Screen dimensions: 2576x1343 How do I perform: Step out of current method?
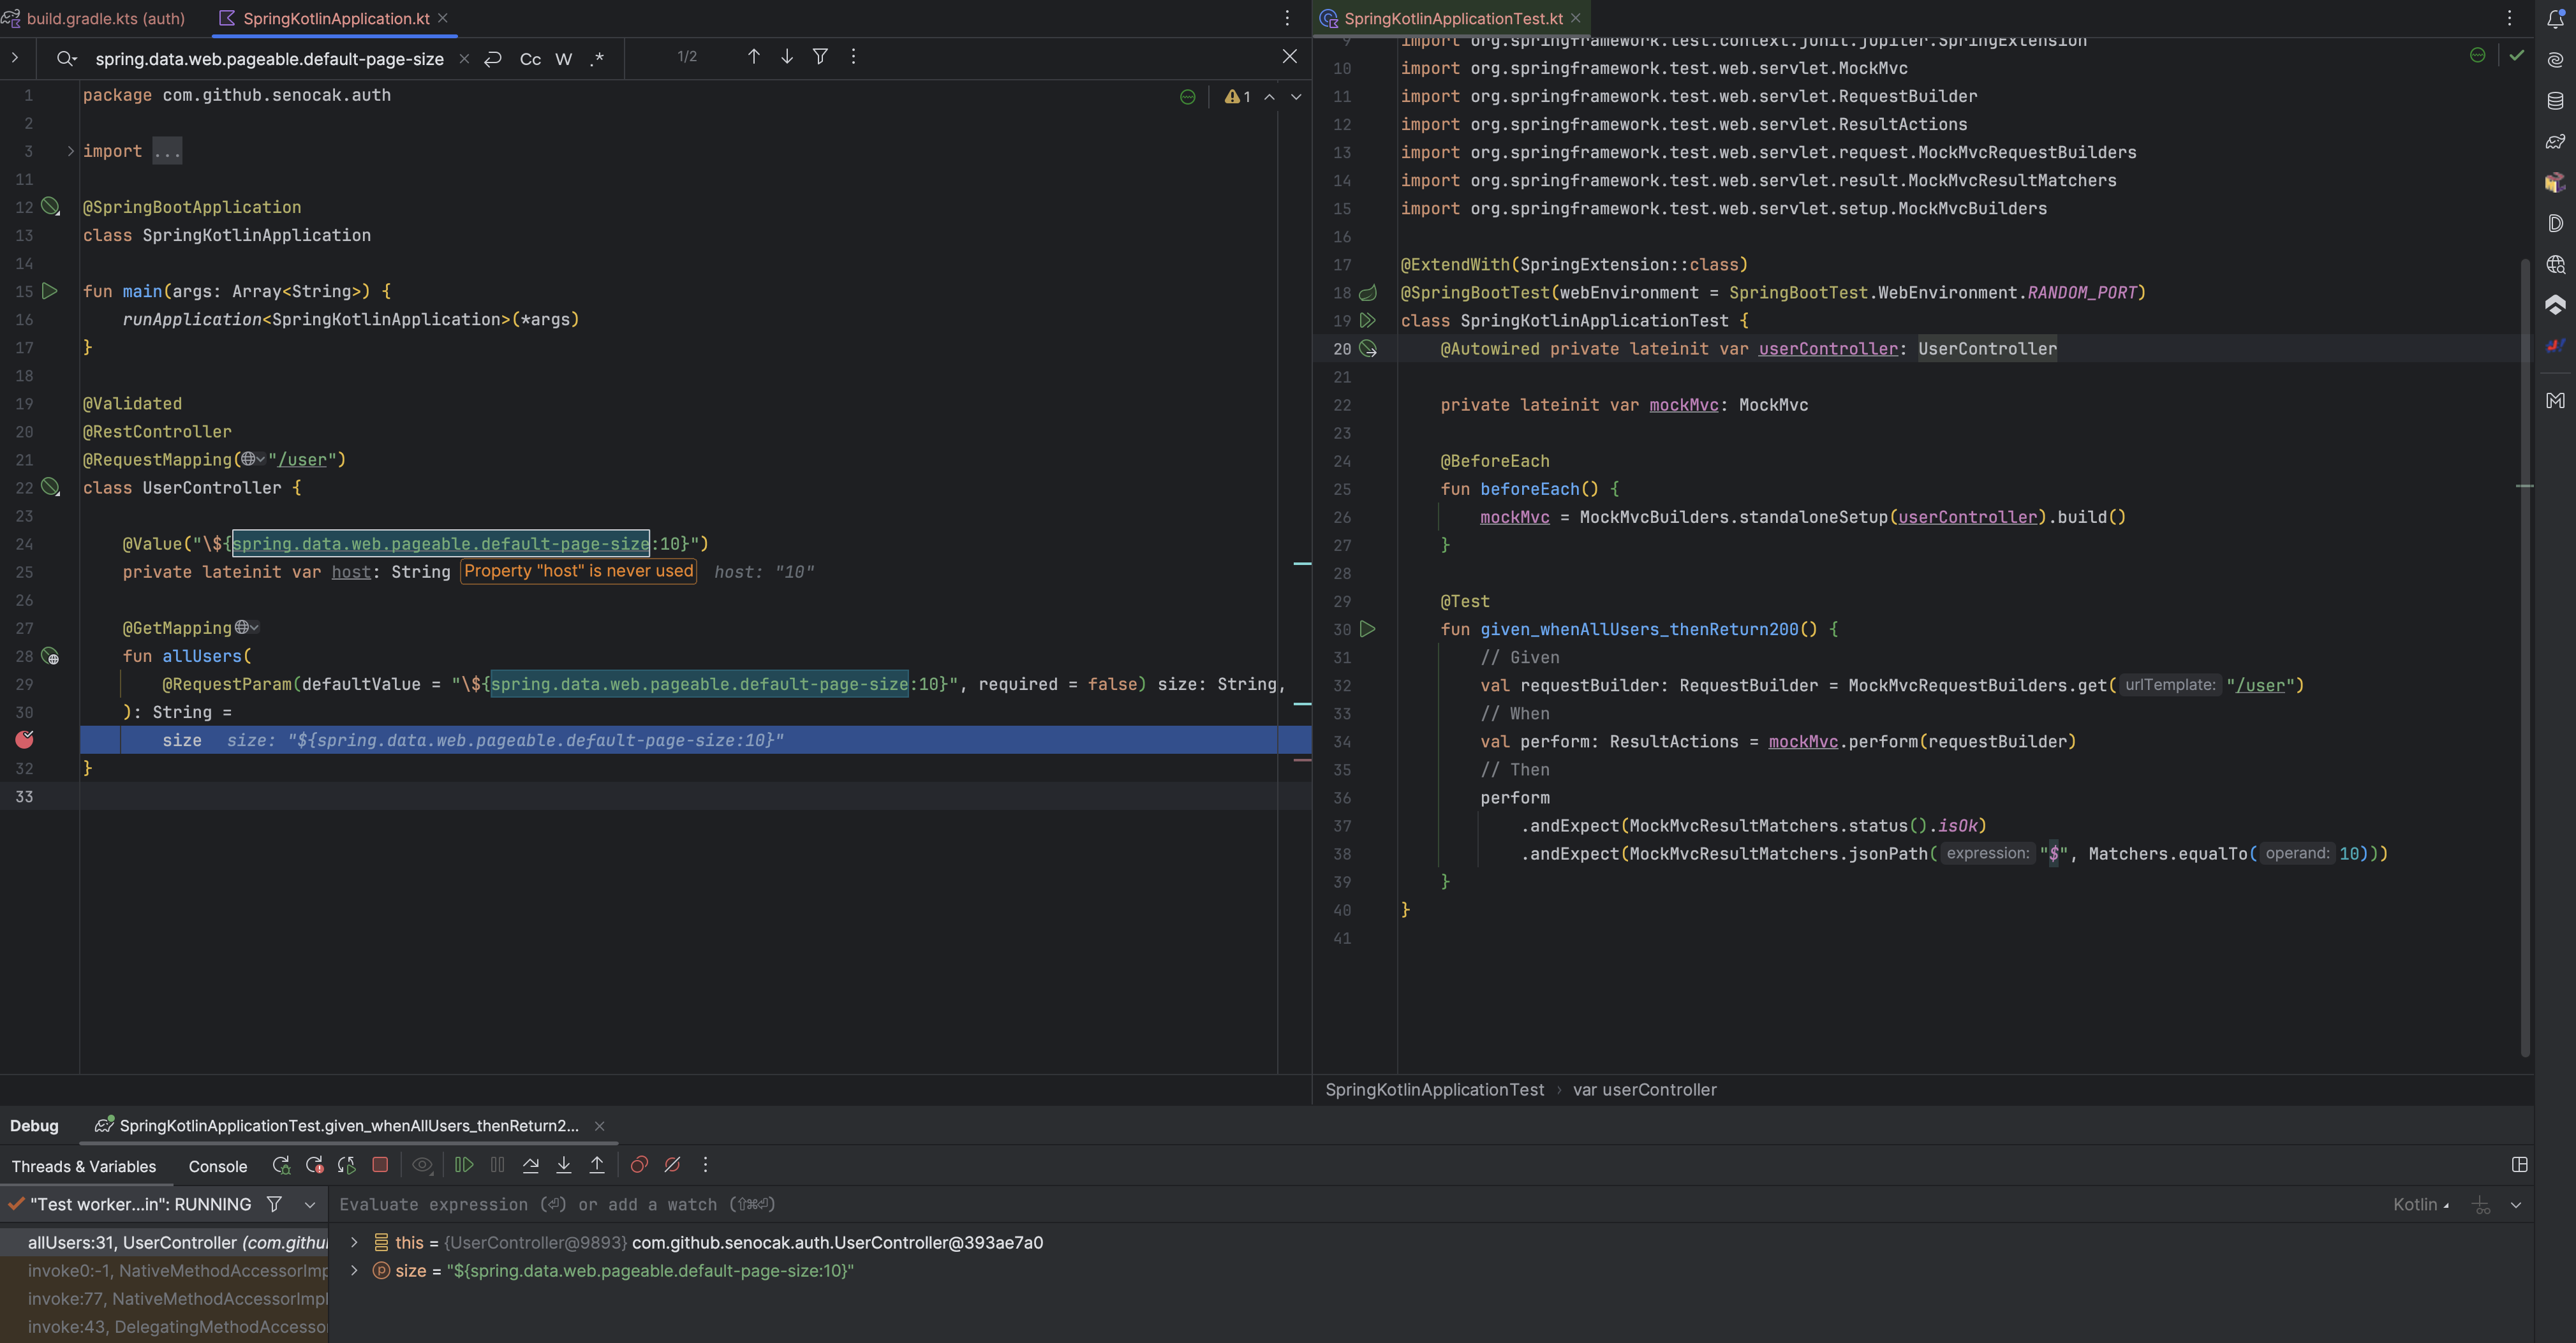[x=597, y=1165]
